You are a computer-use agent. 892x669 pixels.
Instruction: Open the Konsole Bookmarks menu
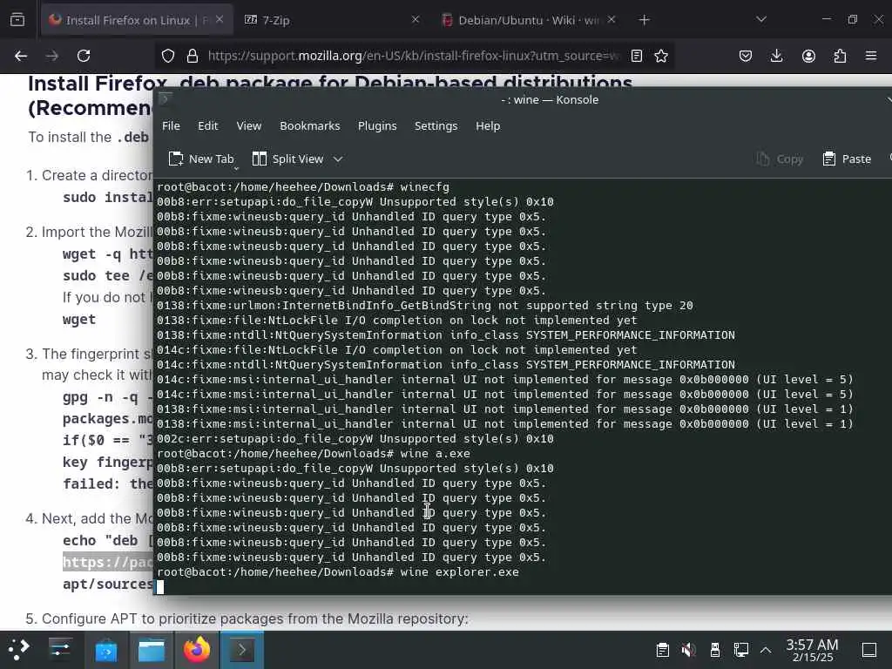pos(309,125)
